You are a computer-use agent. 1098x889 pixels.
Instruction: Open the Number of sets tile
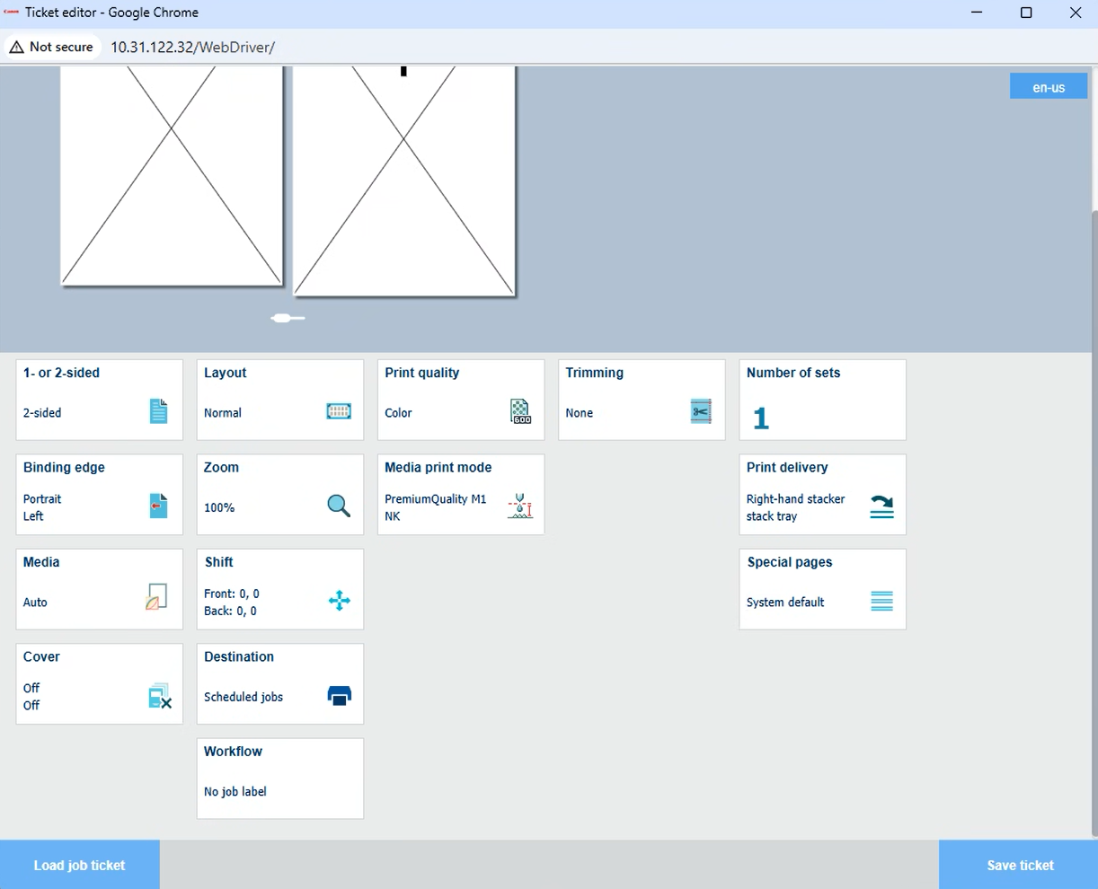822,400
